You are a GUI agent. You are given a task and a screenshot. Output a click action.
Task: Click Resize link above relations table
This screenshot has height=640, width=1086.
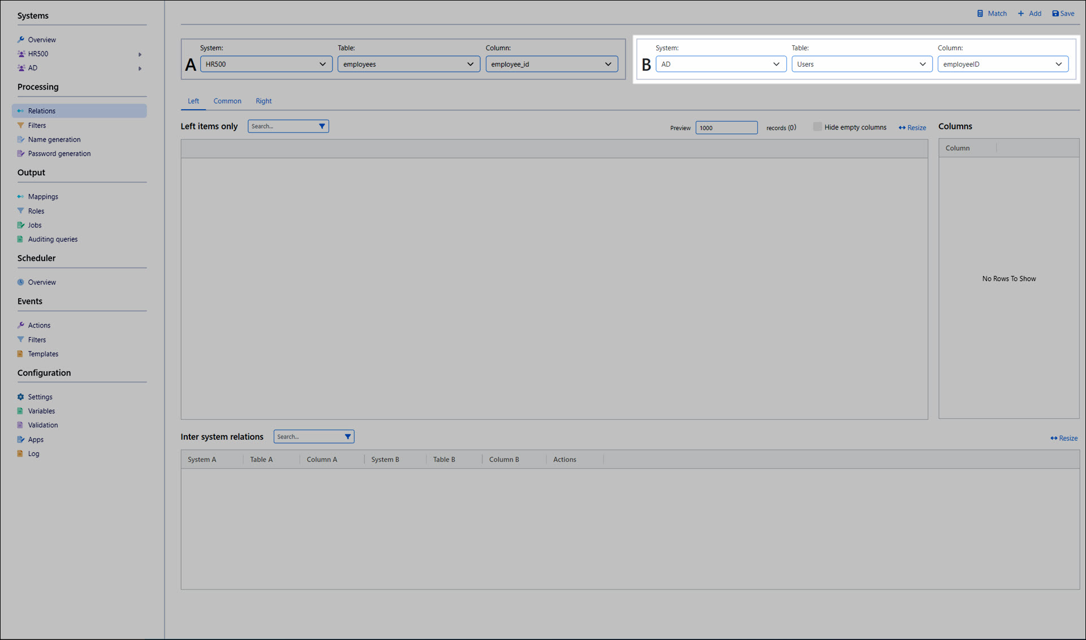coord(1064,439)
